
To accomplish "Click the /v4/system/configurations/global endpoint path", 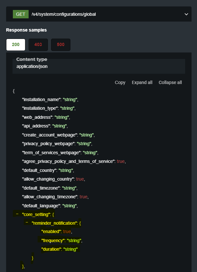I will [64, 14].
